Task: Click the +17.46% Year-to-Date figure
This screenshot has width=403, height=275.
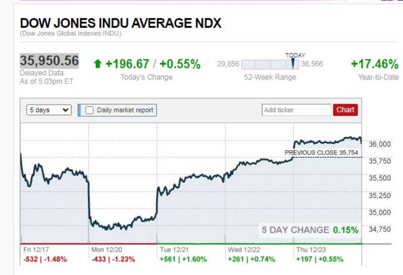Action: [374, 64]
